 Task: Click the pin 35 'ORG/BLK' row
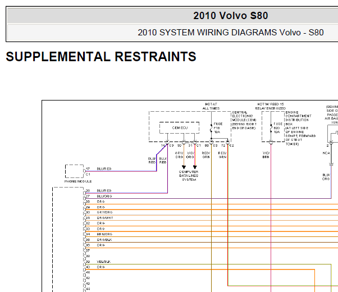[99, 240]
